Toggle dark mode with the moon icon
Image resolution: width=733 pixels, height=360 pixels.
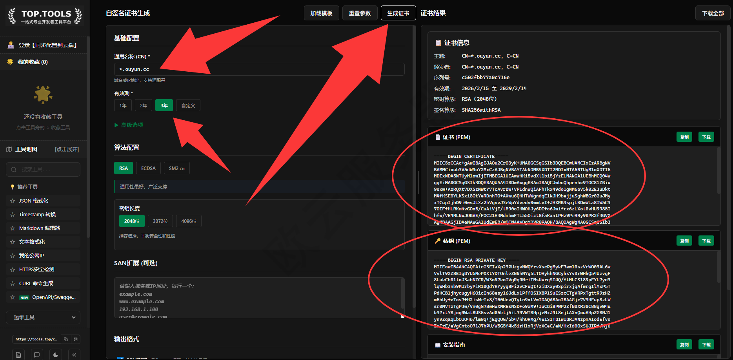point(56,355)
